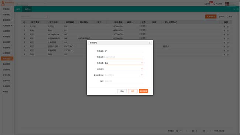
Task: Open the 默认结算方式 dropdown in dialog
Action: coord(124,75)
